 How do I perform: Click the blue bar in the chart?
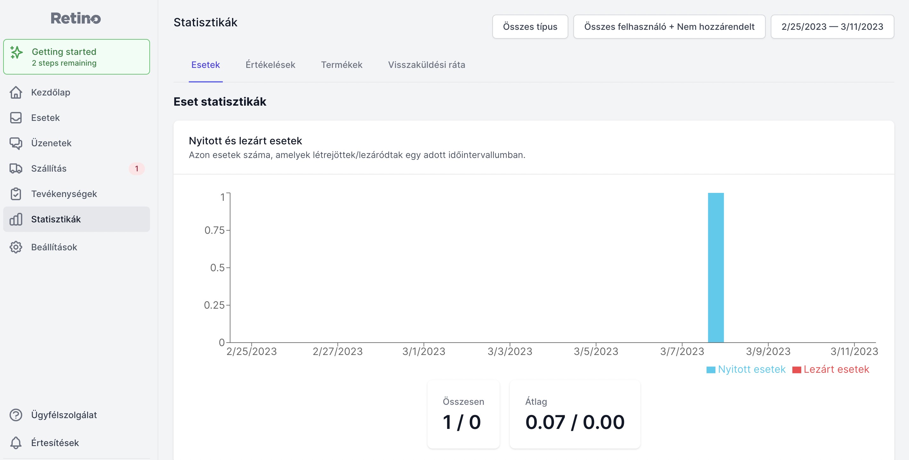pyautogui.click(x=716, y=267)
